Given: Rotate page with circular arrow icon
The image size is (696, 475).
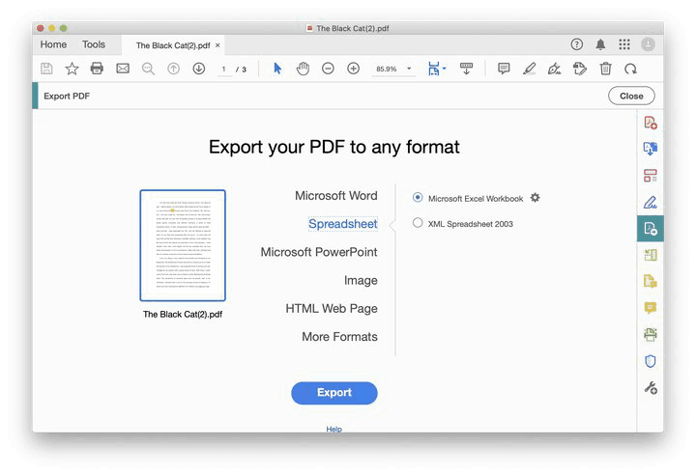Looking at the screenshot, I should click(x=630, y=69).
